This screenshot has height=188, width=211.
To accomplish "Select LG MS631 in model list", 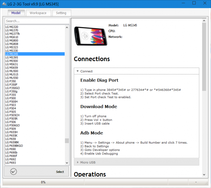I will (35, 64).
